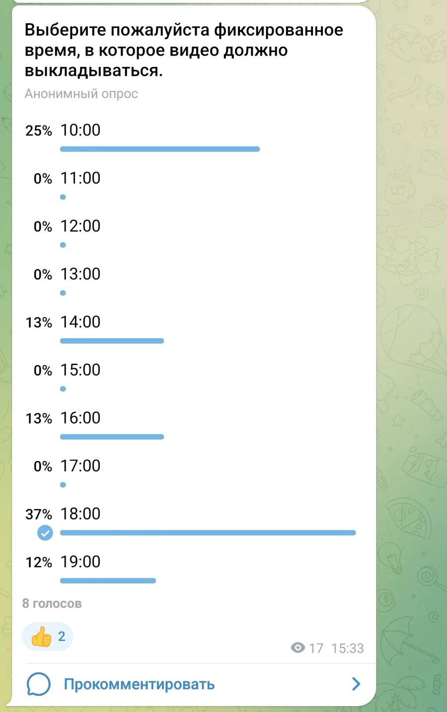The height and width of the screenshot is (712, 447).
Task: Click the 15:33 message timestamp
Action: (x=348, y=648)
